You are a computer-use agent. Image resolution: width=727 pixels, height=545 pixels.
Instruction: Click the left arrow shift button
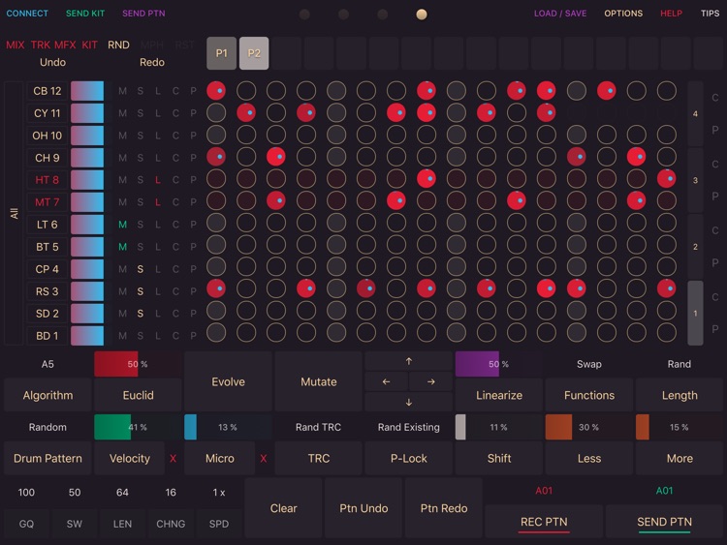tap(386, 382)
